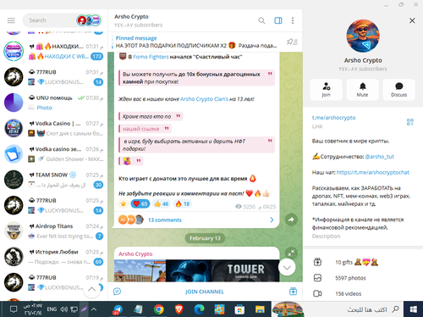Expand comments with the right chevron arrow
423x317 pixels.
[x=272, y=220]
